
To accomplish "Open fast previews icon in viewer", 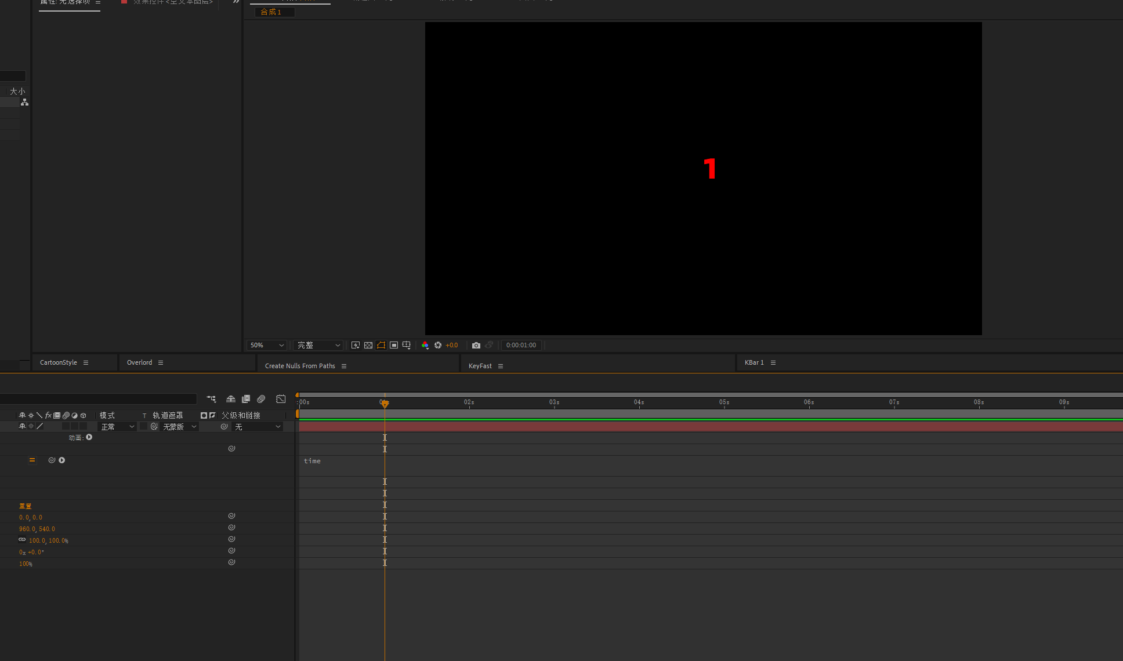I will pyautogui.click(x=356, y=345).
